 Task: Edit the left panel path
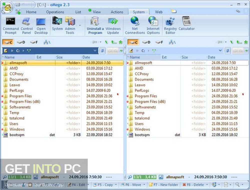[6, 51]
